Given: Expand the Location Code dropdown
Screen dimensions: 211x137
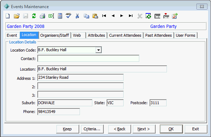Looking at the screenshot, I should point(98,50).
